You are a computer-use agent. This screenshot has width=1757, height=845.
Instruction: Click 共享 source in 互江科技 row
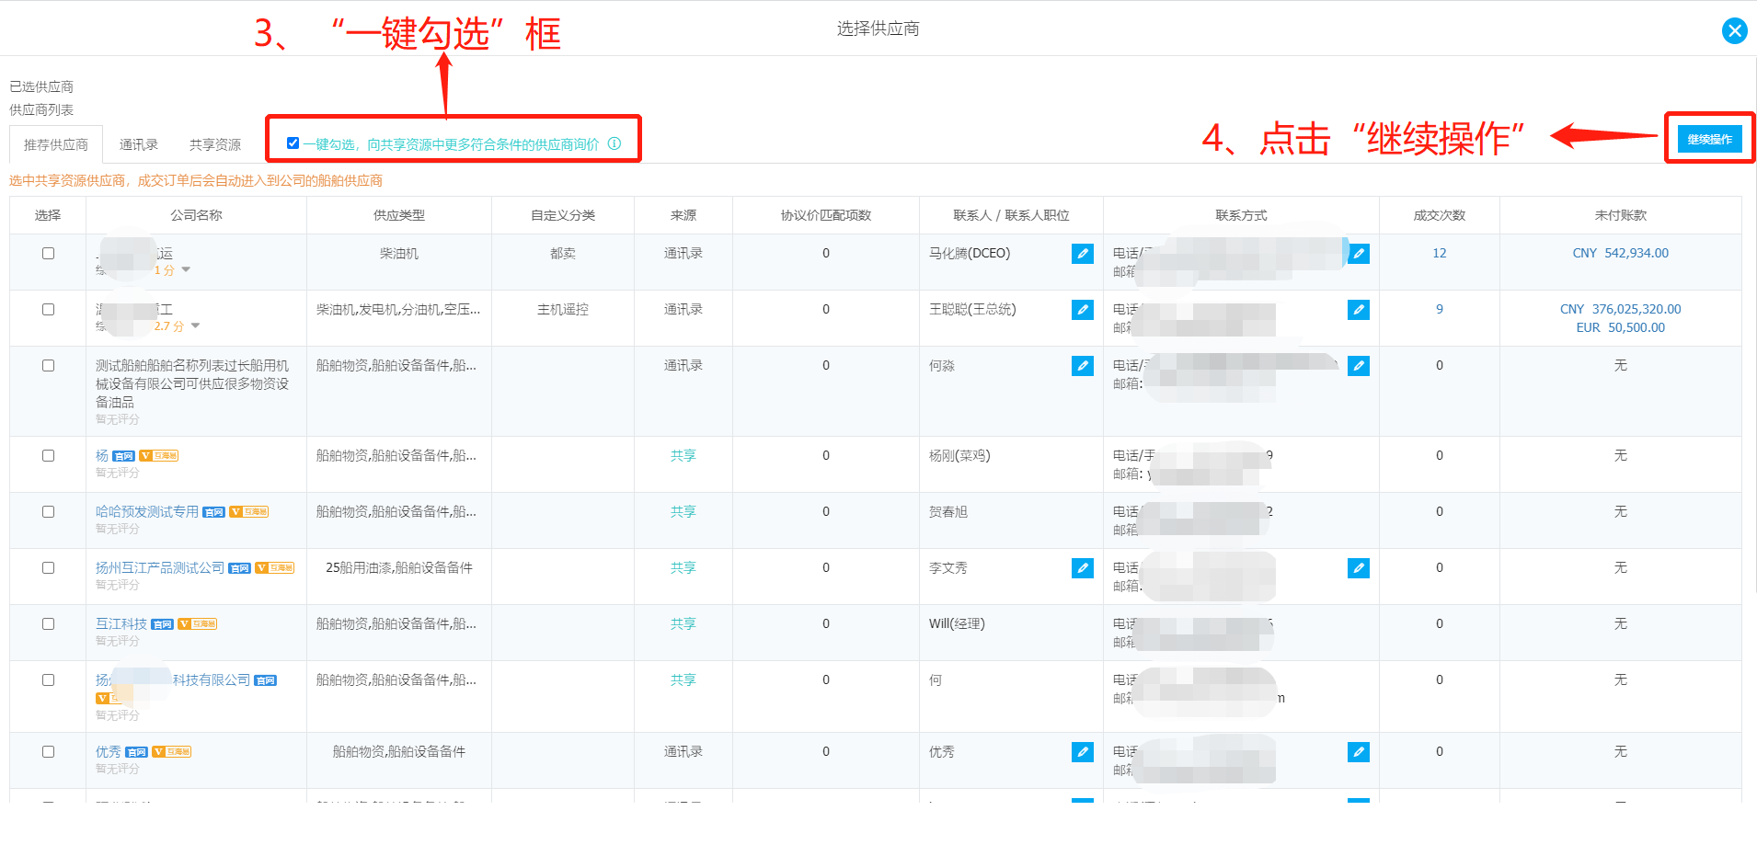pos(683,624)
